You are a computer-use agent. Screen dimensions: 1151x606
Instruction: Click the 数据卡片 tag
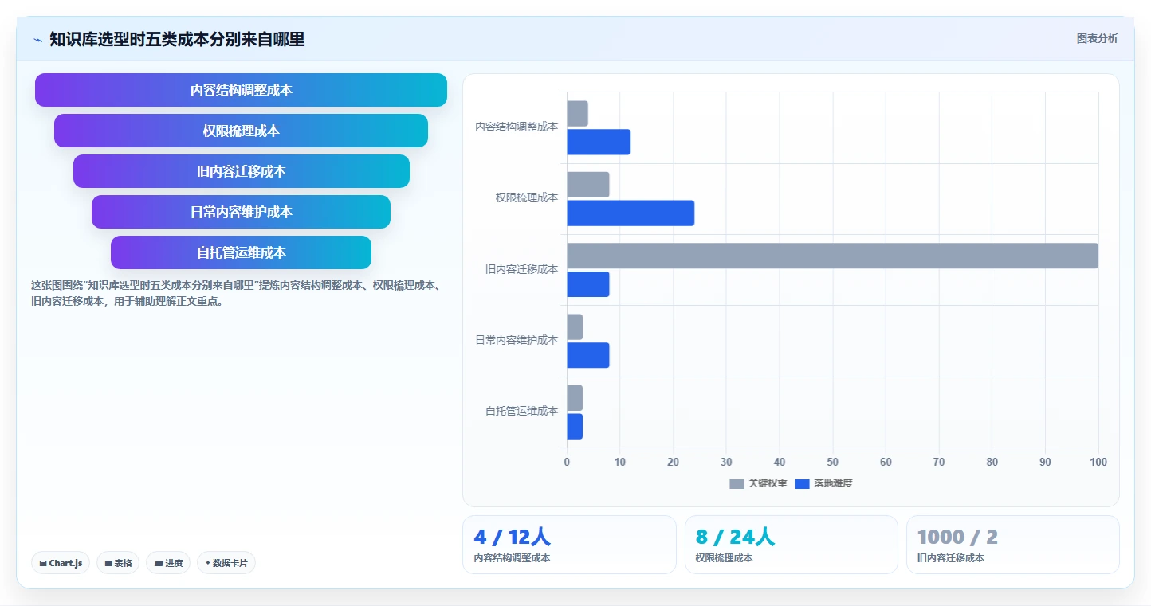pyautogui.click(x=226, y=563)
